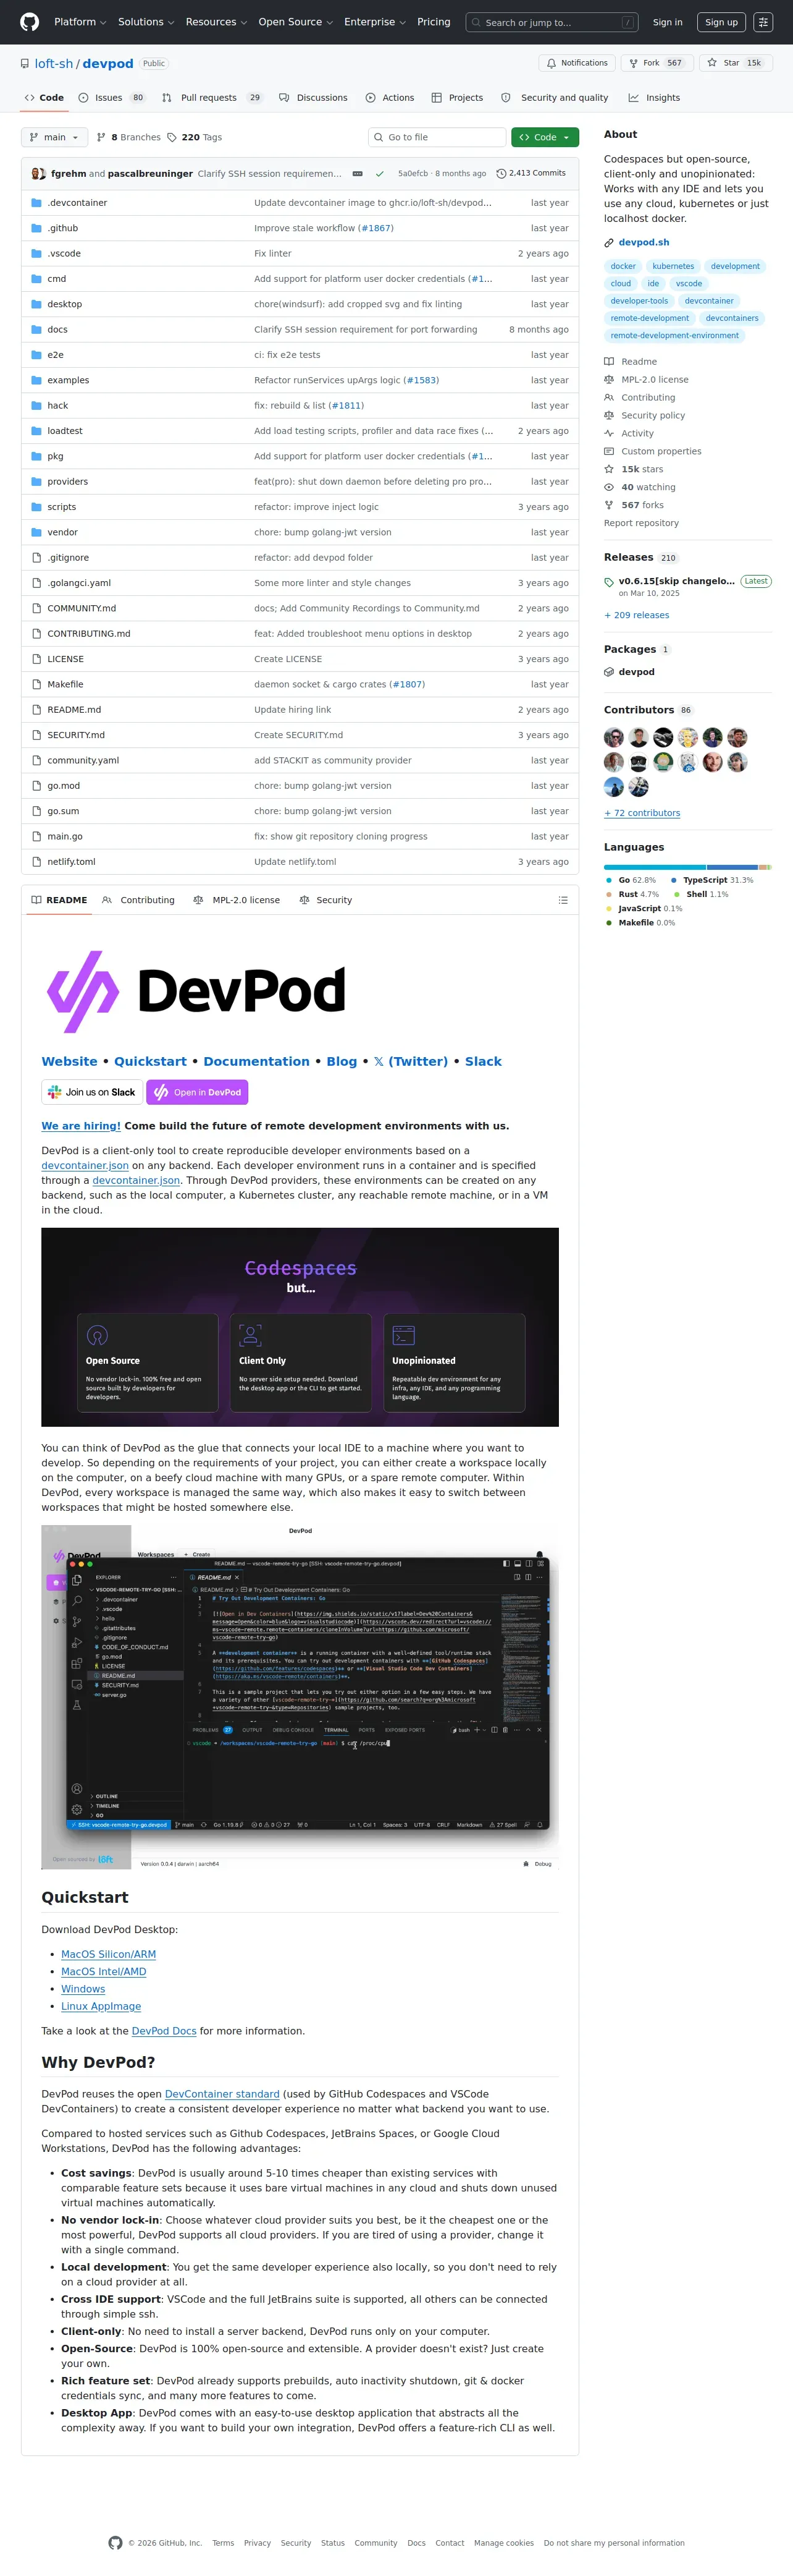Click the file icon beside main.go
793x2576 pixels.
[37, 836]
